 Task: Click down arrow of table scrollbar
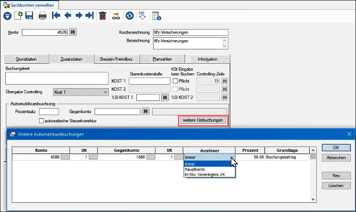(x=313, y=199)
